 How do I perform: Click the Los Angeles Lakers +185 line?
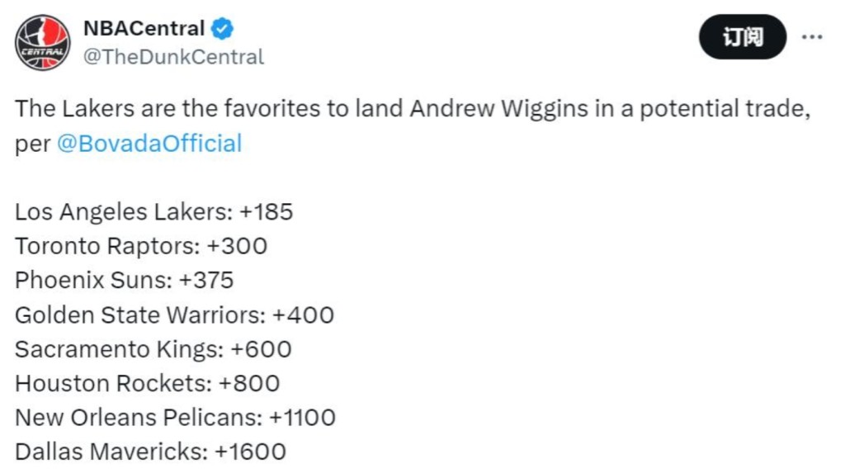point(153,212)
